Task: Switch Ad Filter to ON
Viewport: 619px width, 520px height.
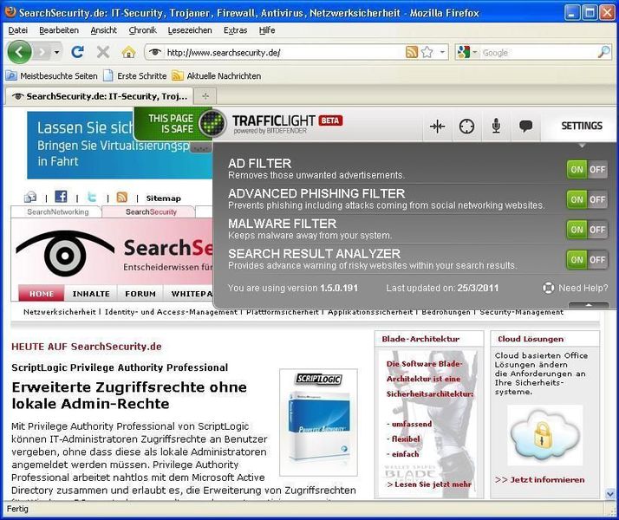Action: pyautogui.click(x=577, y=170)
